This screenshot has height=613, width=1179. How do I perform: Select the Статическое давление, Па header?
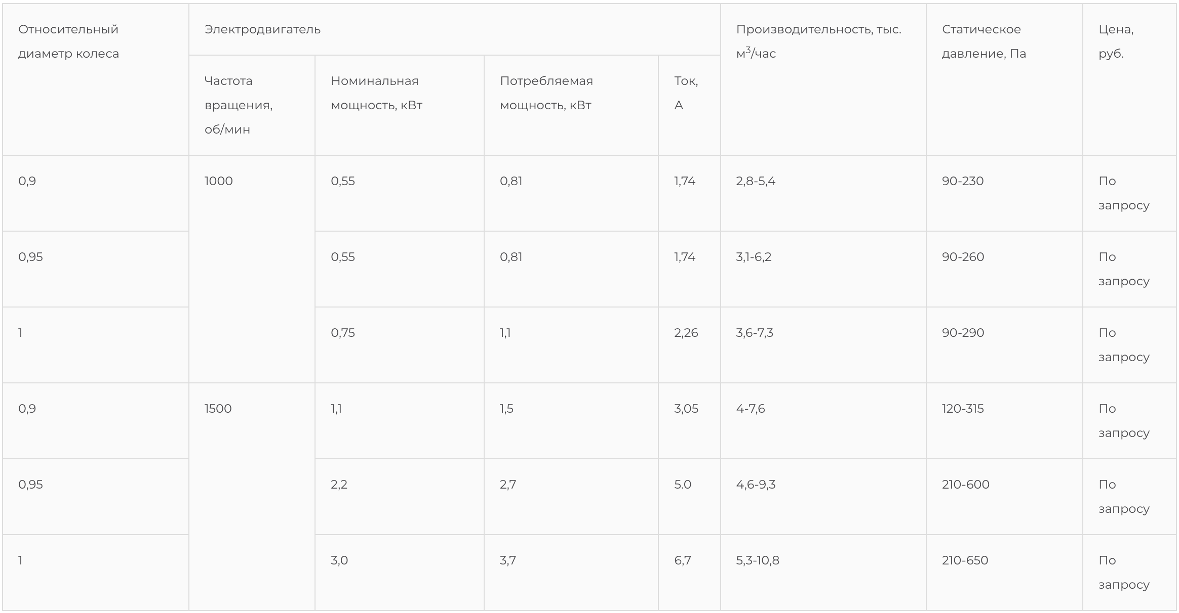(x=984, y=41)
